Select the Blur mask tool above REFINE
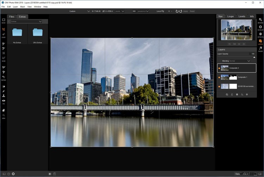 4,77
